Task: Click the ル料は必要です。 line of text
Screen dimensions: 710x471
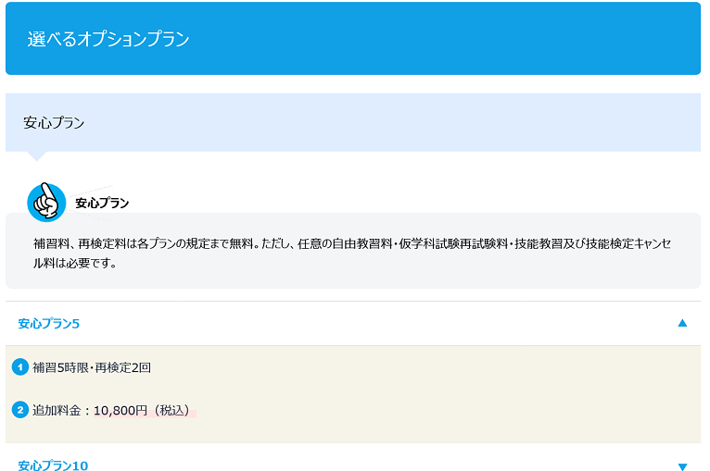Action: [76, 263]
